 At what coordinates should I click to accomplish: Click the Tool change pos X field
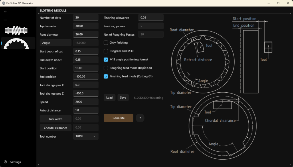point(86,85)
